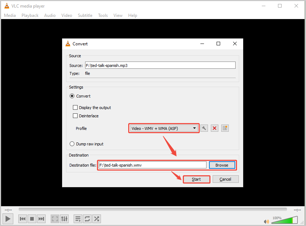Close the Convert dialog

[x=235, y=44]
